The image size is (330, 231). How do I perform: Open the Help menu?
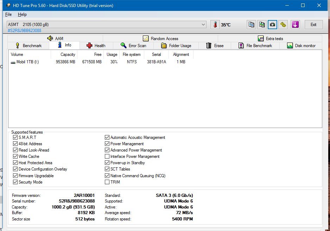click(x=22, y=14)
